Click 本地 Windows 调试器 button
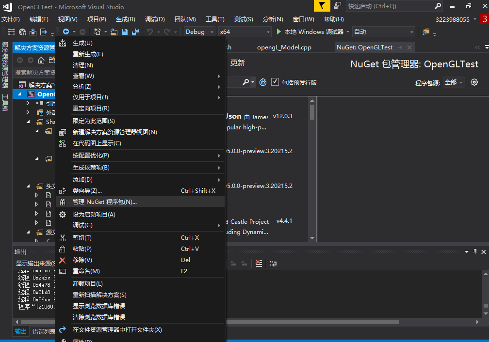The width and height of the screenshot is (489, 342). (x=313, y=32)
